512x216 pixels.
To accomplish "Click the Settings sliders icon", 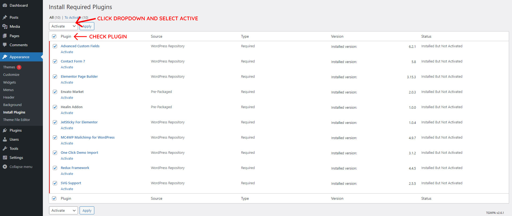I will point(5,158).
